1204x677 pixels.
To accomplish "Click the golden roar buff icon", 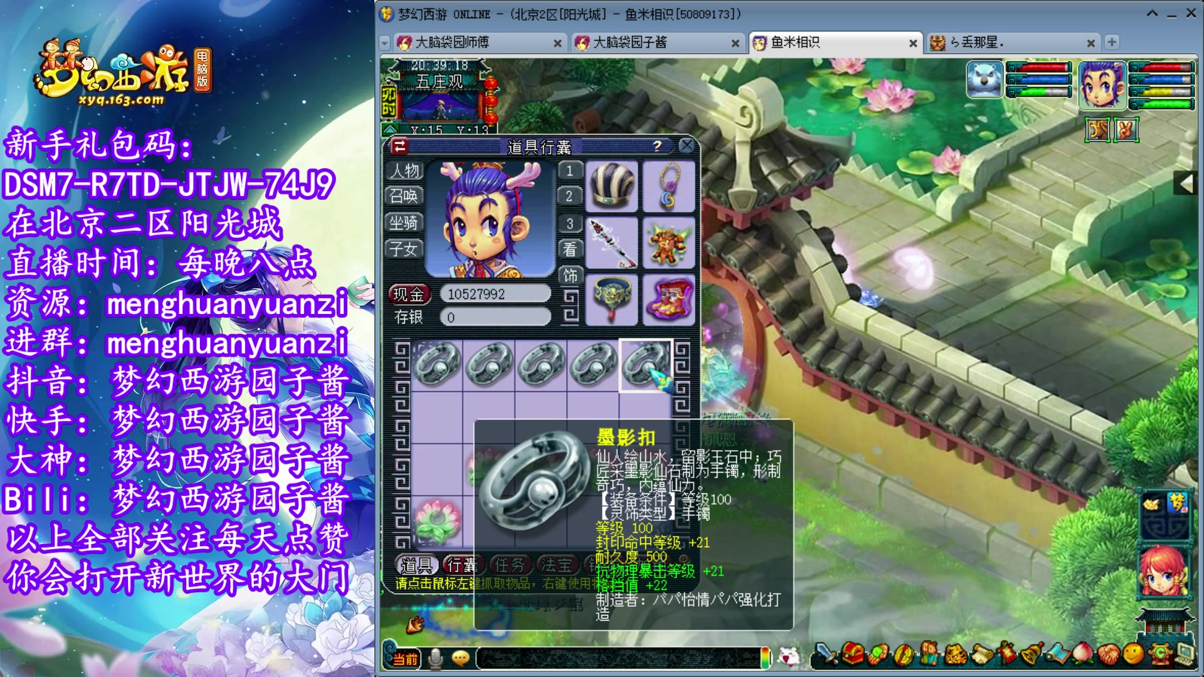I will pyautogui.click(x=1097, y=130).
